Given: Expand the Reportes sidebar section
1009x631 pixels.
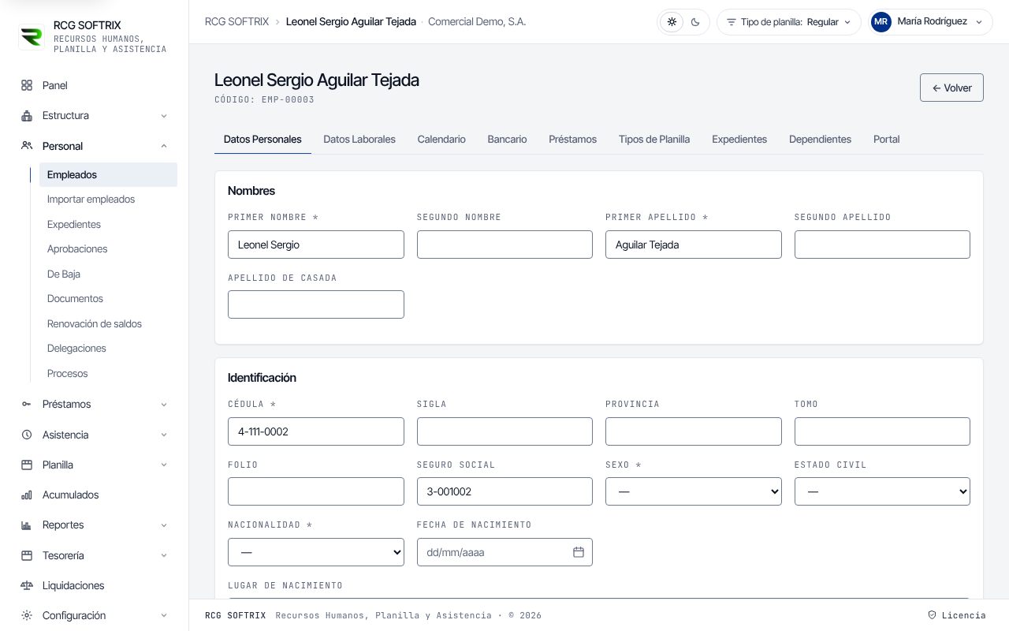Looking at the screenshot, I should [x=164, y=525].
